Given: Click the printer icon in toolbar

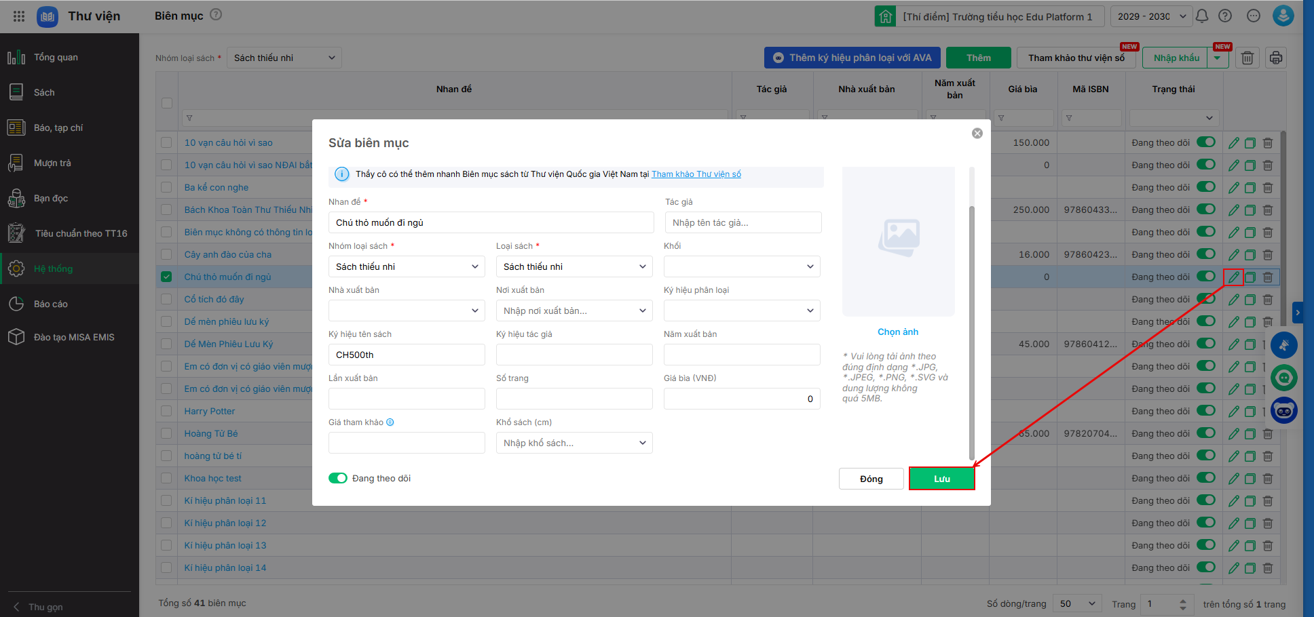Looking at the screenshot, I should pos(1276,58).
